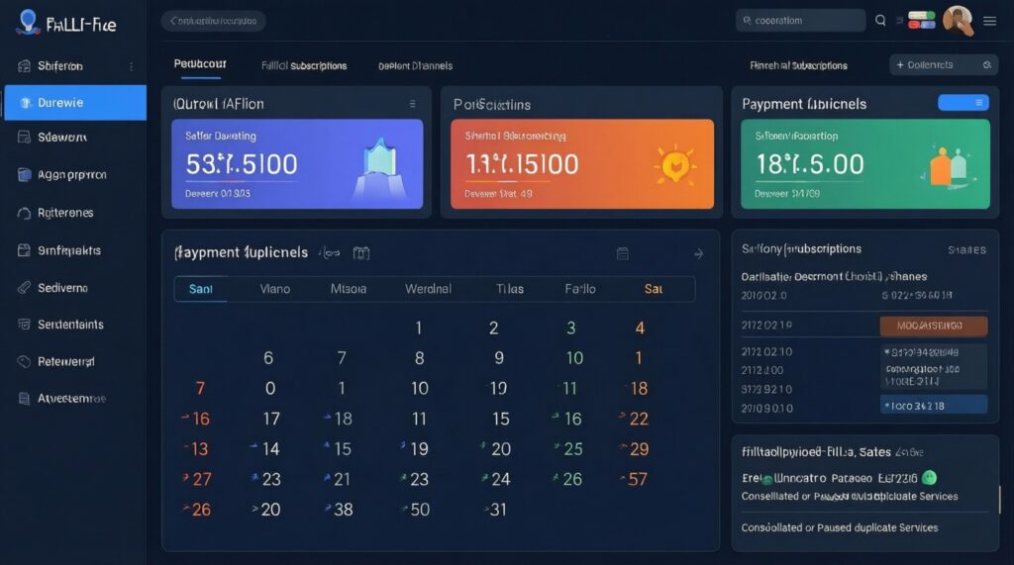
Task: Click the Staiies link in the subscriptions panel
Action: pyautogui.click(x=965, y=249)
